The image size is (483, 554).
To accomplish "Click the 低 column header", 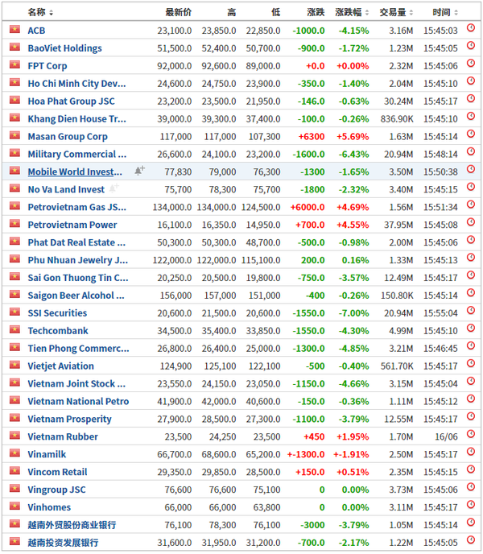I will click(276, 12).
